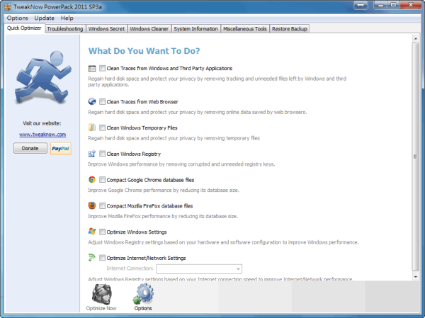
Task: Open the Miscellaneous Tools tab
Action: tap(245, 29)
